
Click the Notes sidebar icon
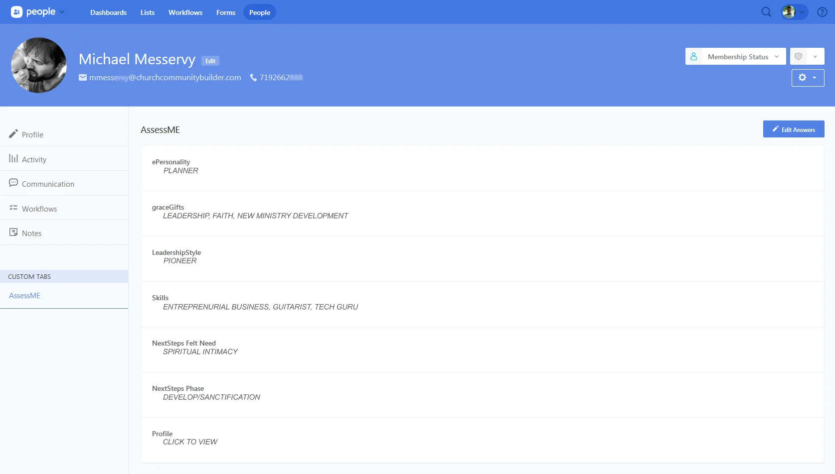tap(13, 233)
